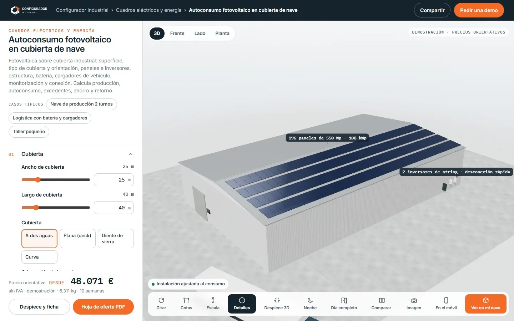Click Instalación ajustada al consumo status
This screenshot has height=321, width=514.
click(188, 284)
